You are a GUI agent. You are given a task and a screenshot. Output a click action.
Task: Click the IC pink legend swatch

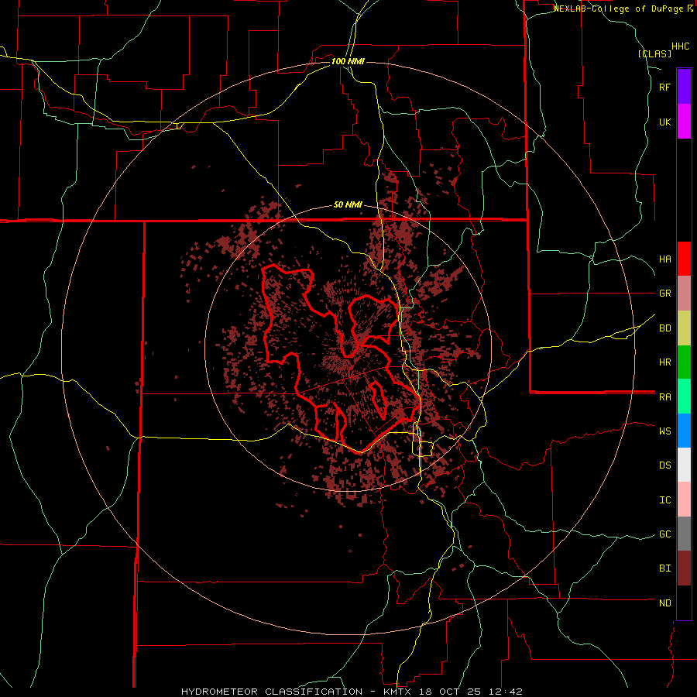684,500
